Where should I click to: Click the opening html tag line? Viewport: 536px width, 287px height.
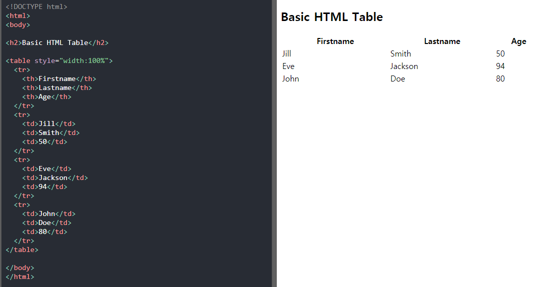click(x=18, y=15)
